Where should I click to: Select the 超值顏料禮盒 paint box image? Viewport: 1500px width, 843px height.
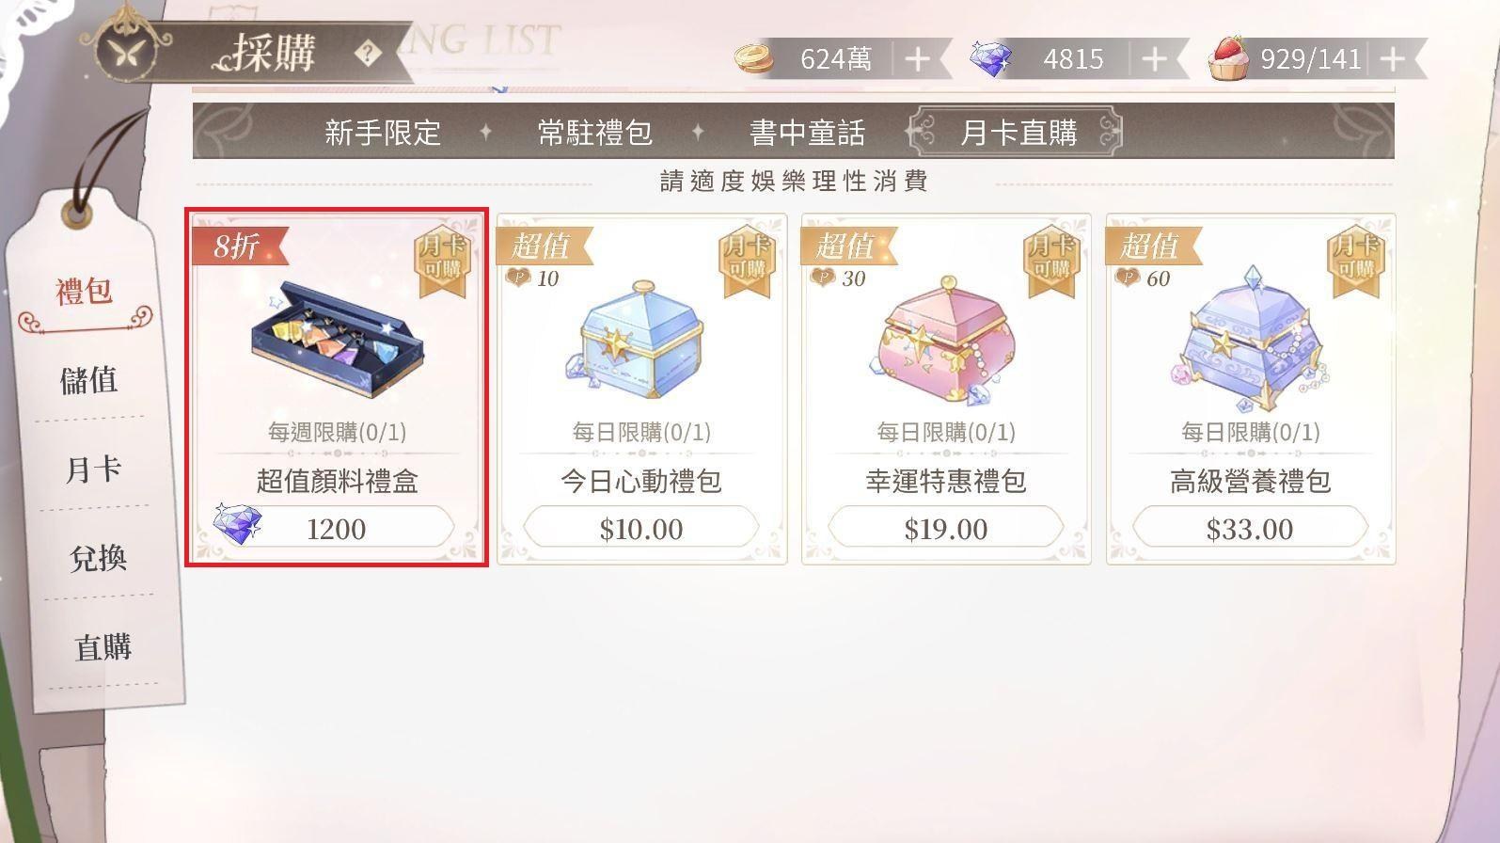[x=338, y=335]
